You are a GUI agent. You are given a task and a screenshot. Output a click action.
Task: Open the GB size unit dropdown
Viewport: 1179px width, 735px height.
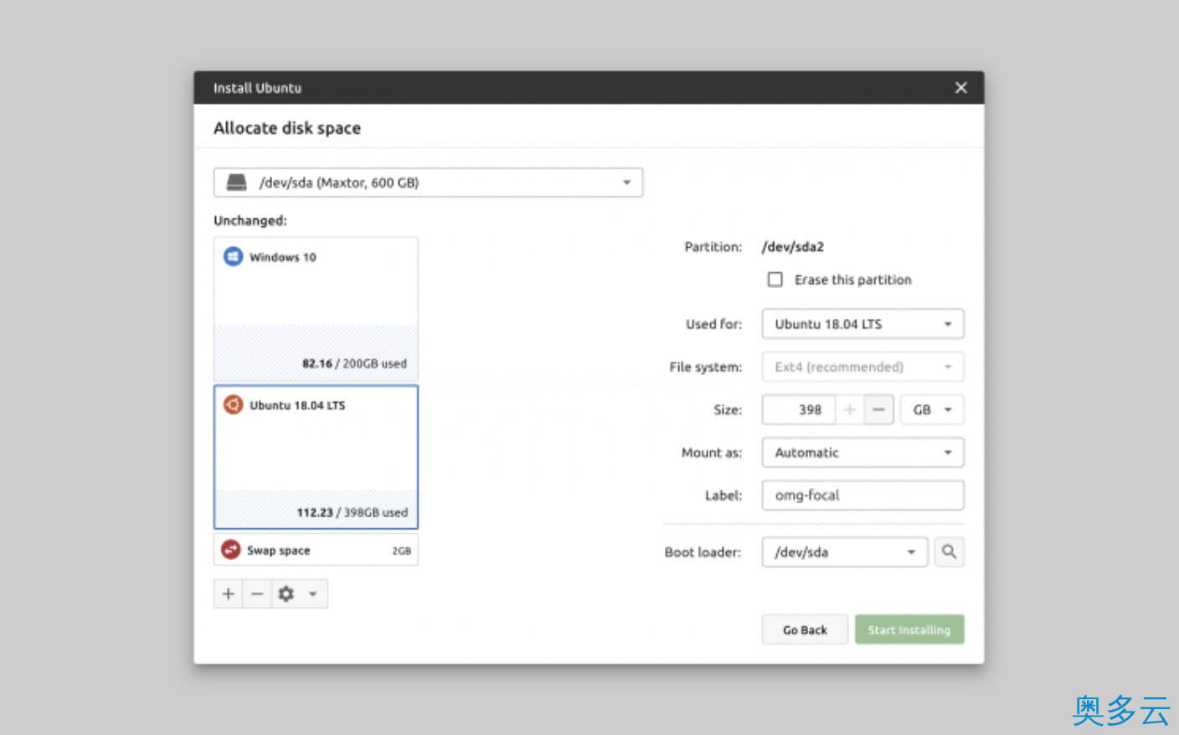932,409
